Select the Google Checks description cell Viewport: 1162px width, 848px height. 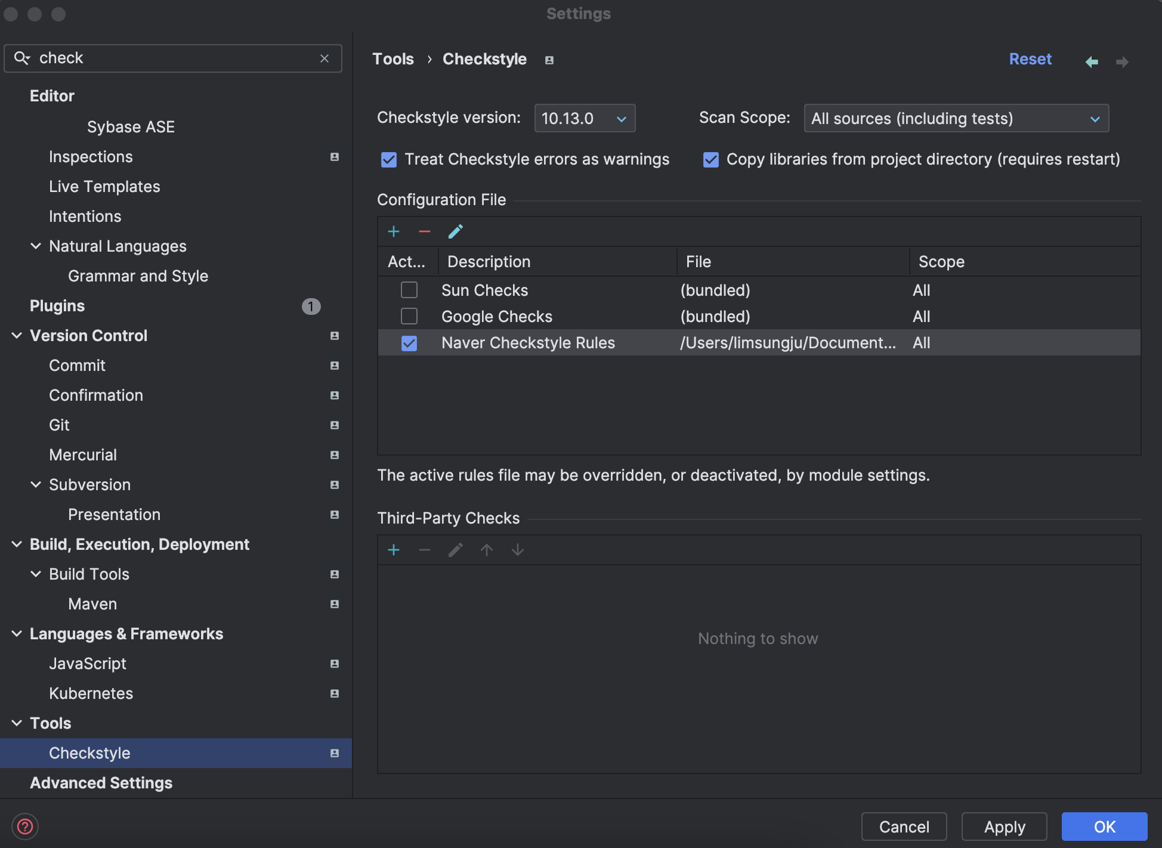[x=497, y=317]
